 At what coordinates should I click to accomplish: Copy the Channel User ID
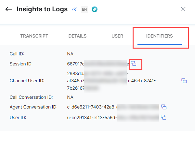click(x=184, y=81)
